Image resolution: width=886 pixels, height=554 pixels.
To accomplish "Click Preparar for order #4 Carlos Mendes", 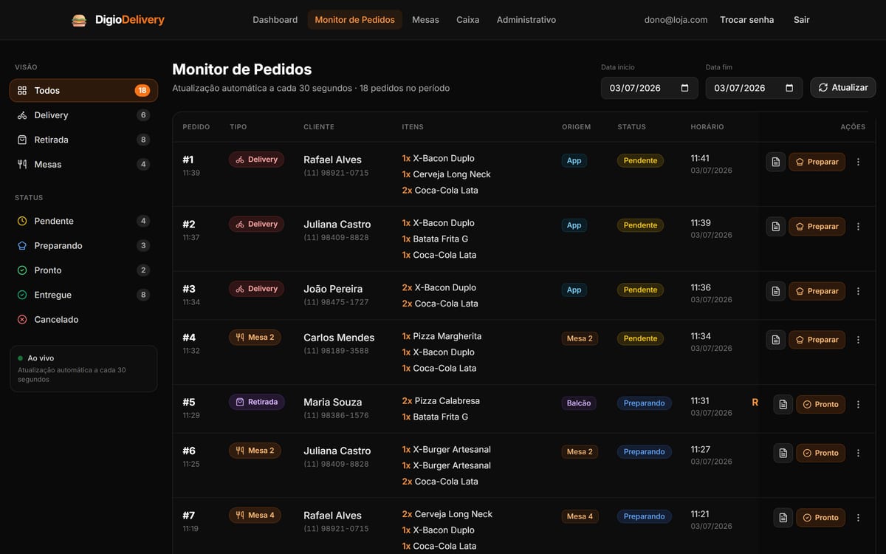I will pos(817,340).
